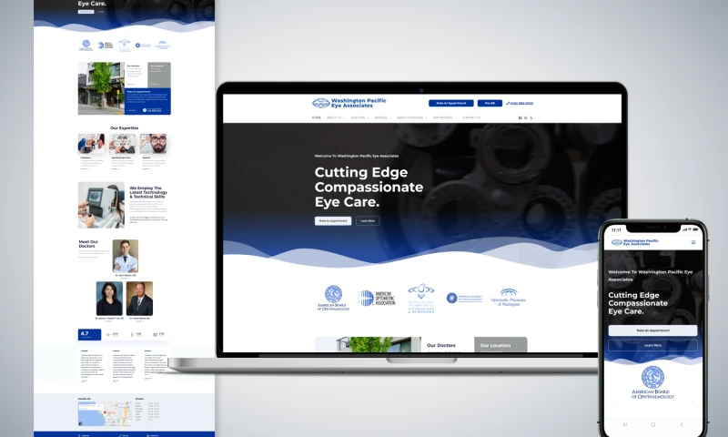728x437 pixels.
Task: Click the building photo in full-page preview
Action: [x=101, y=88]
